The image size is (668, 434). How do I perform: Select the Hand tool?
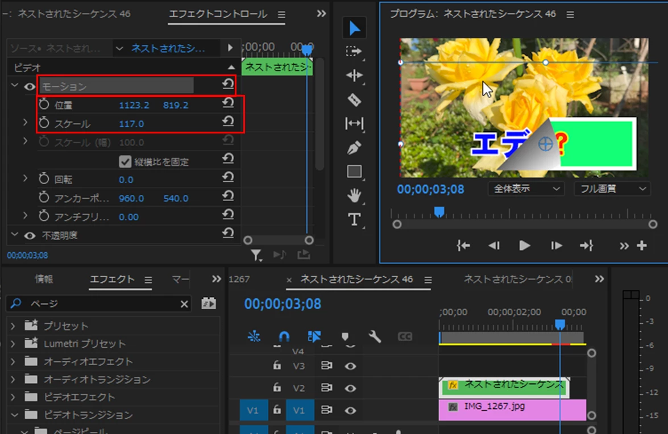coord(354,195)
